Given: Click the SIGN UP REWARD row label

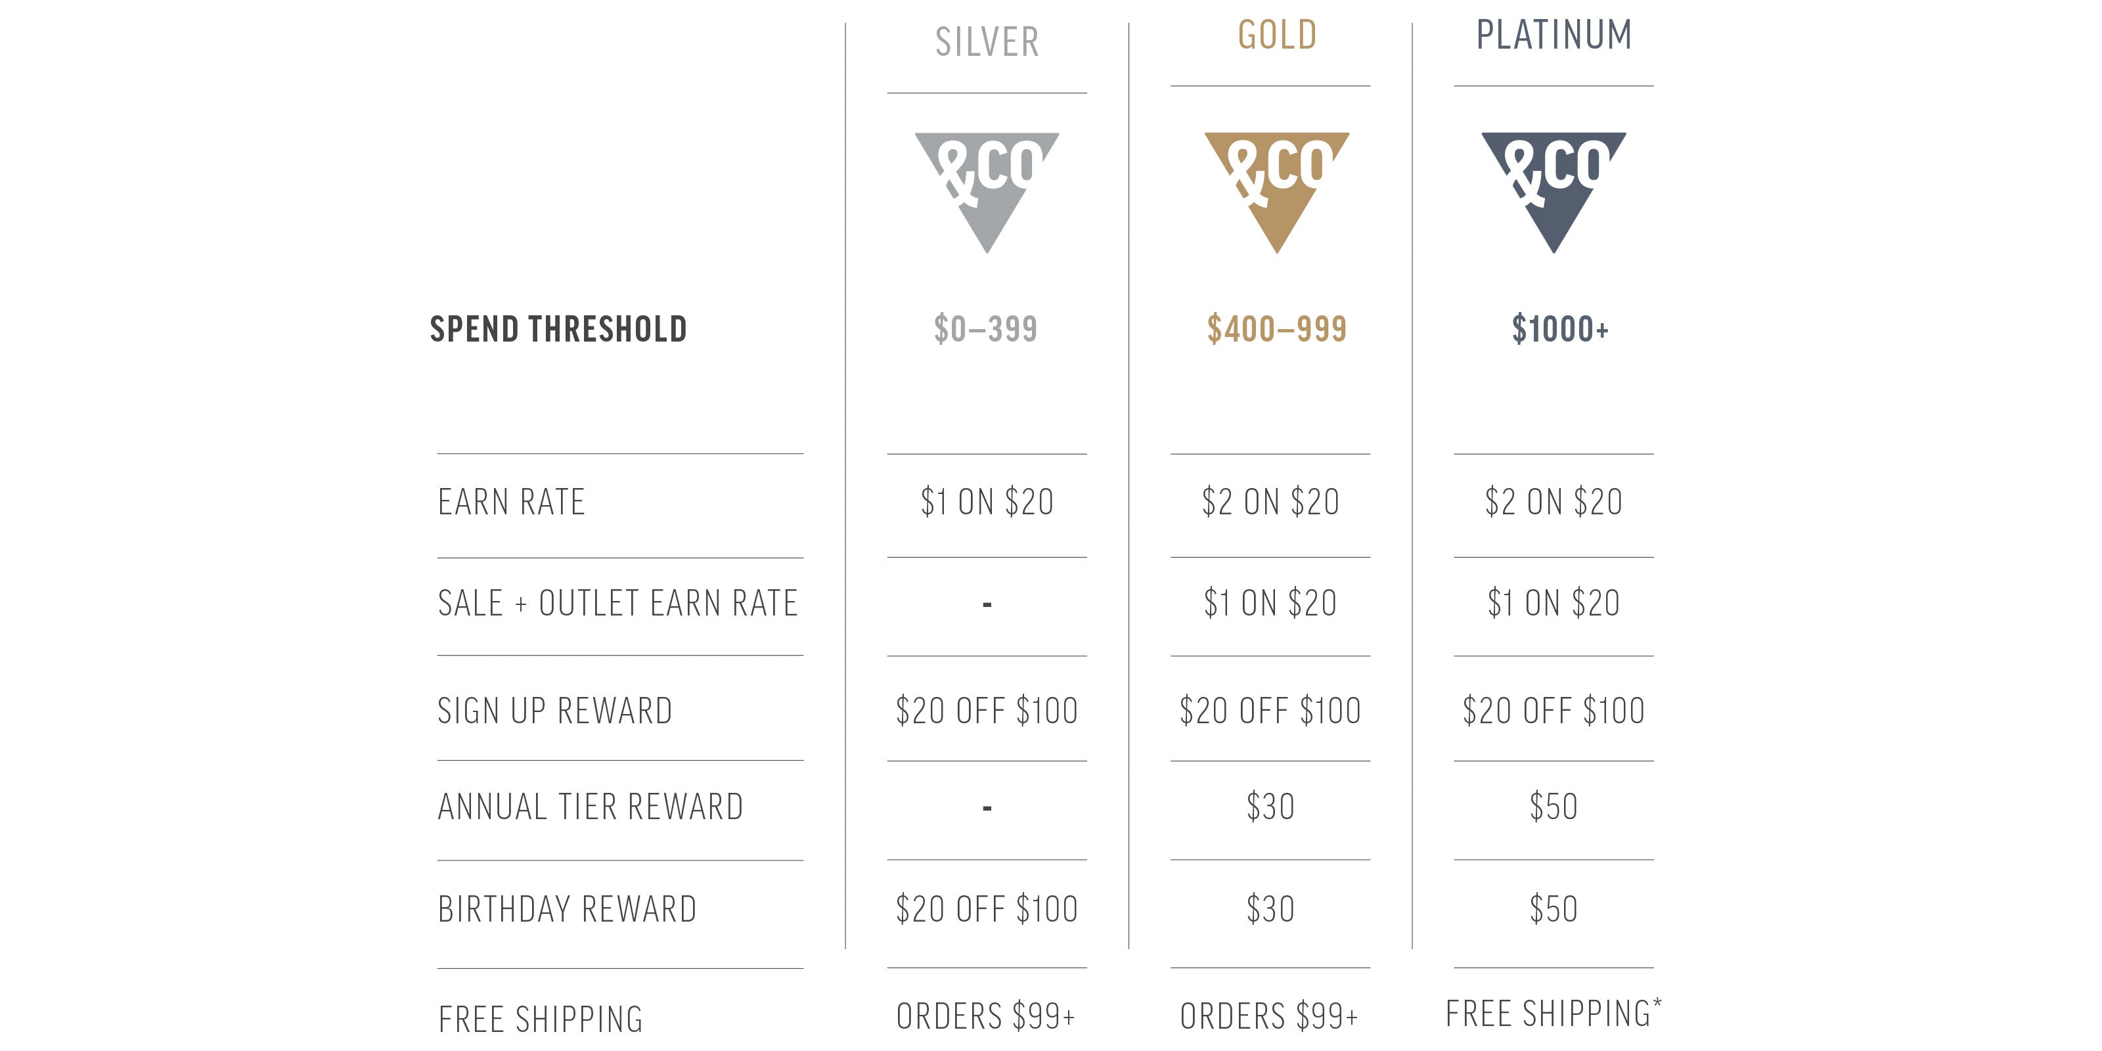Looking at the screenshot, I should (x=555, y=711).
